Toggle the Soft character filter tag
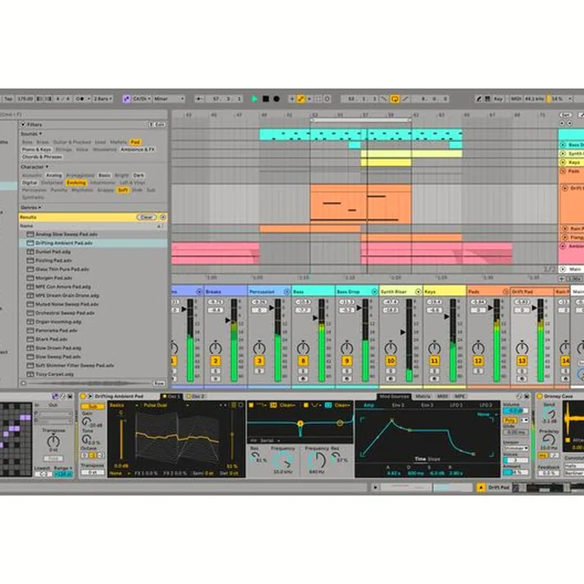The width and height of the screenshot is (584, 584). click(x=123, y=190)
